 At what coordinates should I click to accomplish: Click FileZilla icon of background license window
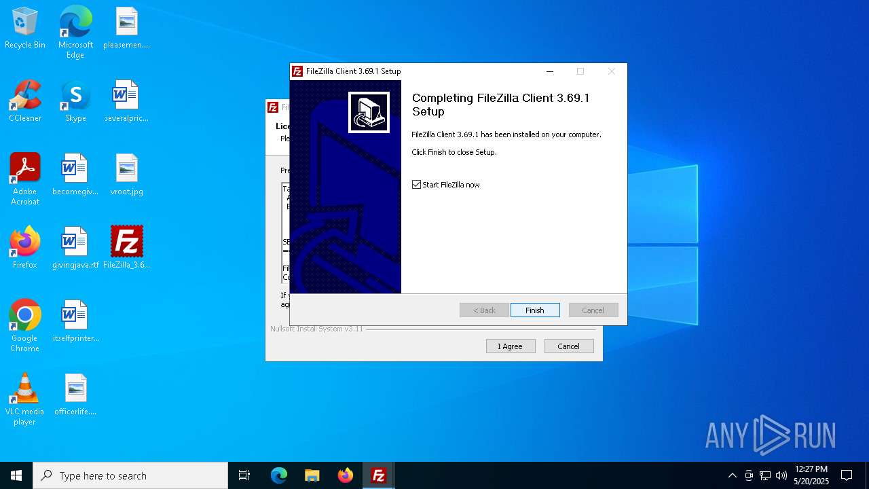[x=273, y=107]
